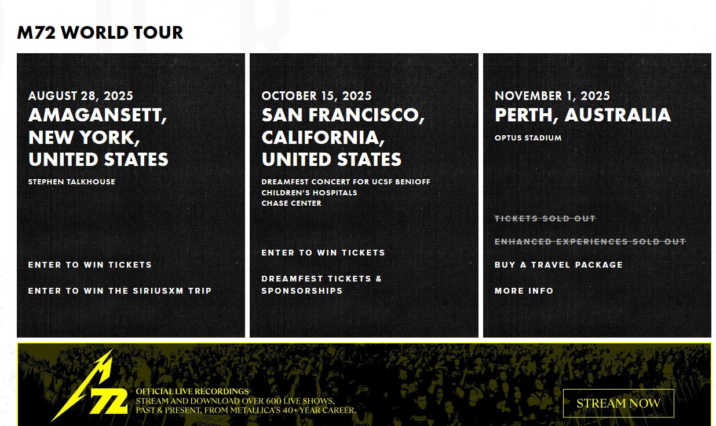The height and width of the screenshot is (426, 716).
Task: Select the San Francisco, California event title
Action: [343, 137]
